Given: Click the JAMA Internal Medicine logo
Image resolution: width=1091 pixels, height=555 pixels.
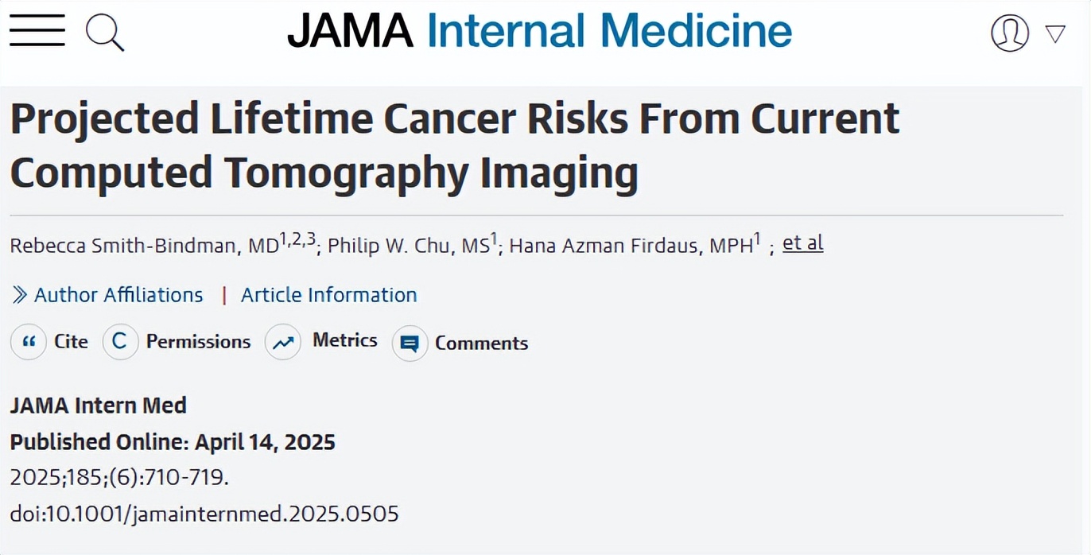Looking at the screenshot, I should point(540,32).
